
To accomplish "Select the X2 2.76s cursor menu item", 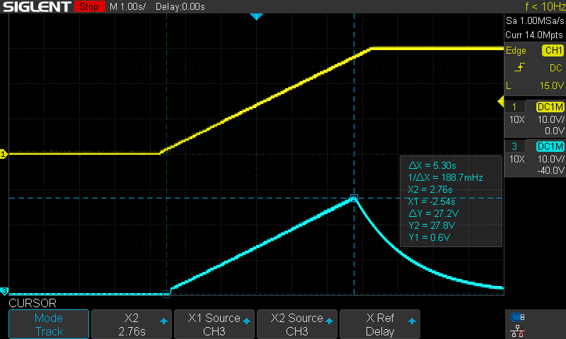I will (x=131, y=324).
